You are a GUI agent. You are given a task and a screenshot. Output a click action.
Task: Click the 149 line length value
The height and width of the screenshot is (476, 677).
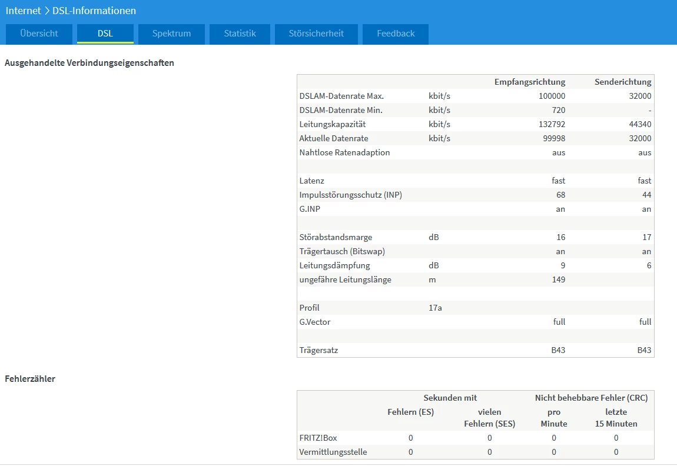[x=557, y=279]
